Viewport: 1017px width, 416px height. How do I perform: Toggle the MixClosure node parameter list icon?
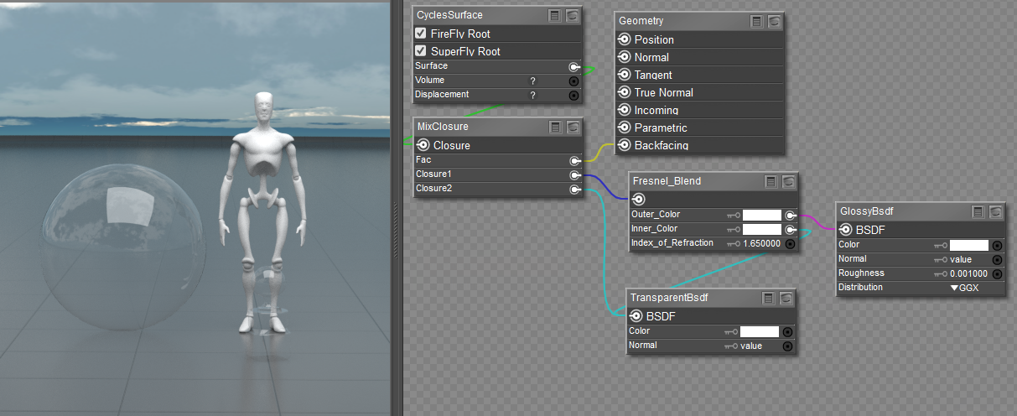[x=555, y=127]
